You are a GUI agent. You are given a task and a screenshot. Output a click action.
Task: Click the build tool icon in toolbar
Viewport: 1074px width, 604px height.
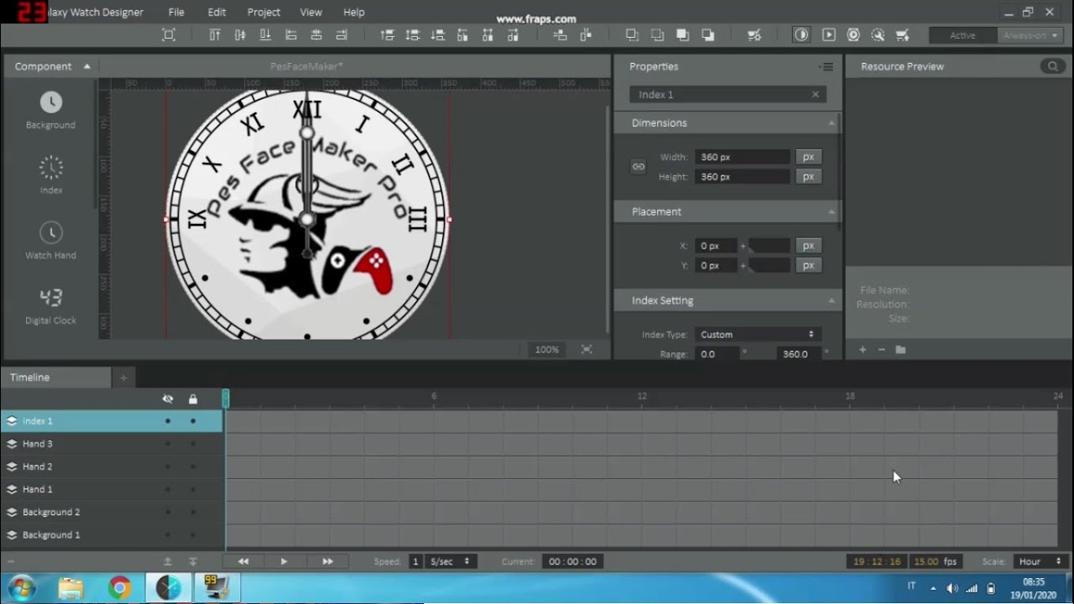pos(754,35)
